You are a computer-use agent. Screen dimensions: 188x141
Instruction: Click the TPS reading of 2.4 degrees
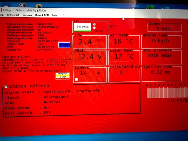click(x=89, y=42)
